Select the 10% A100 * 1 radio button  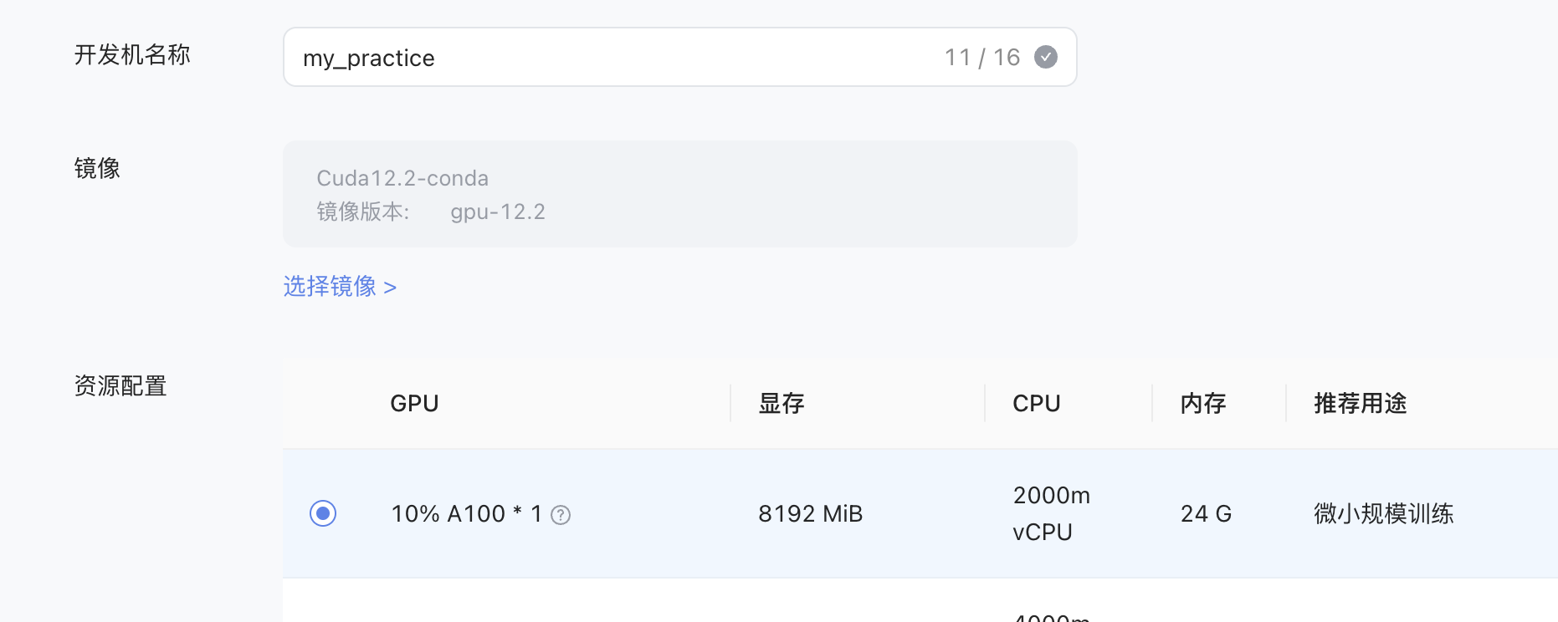click(x=323, y=513)
